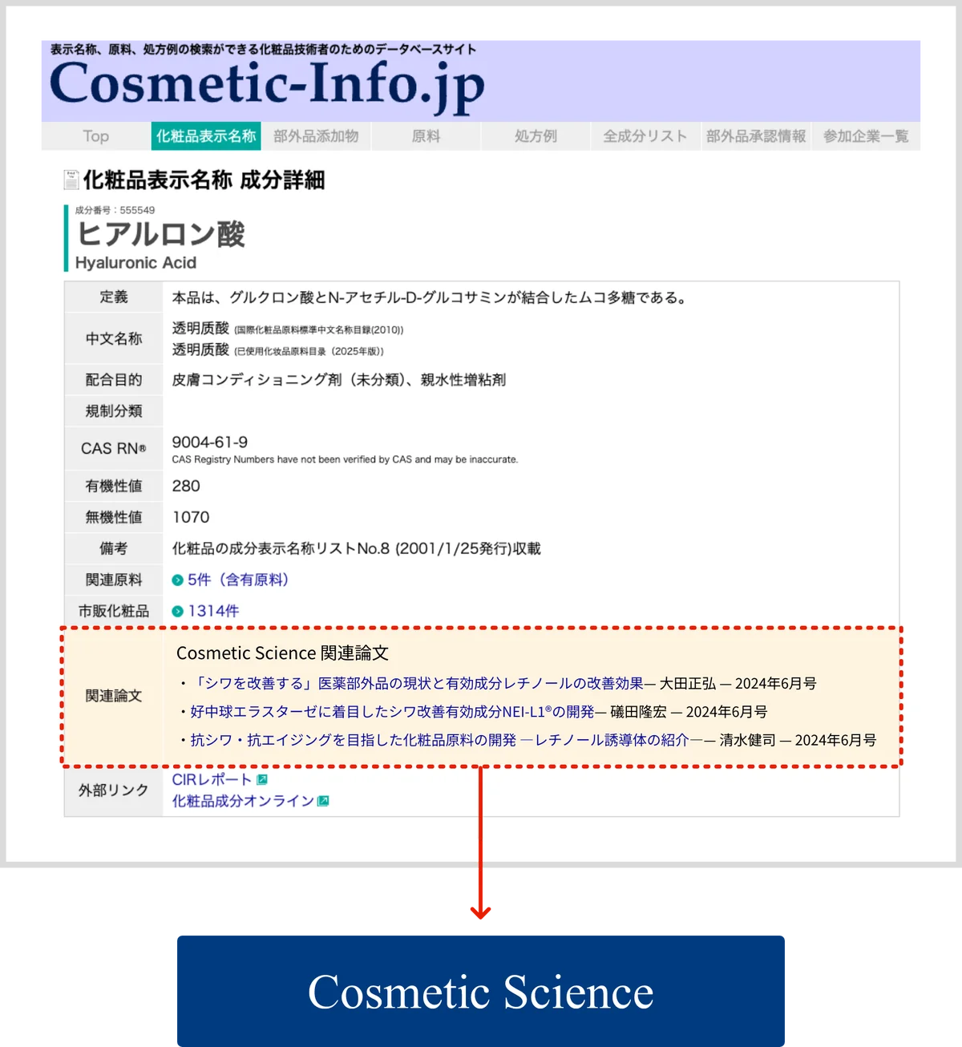Click the 備考 note about リストNo.8

(357, 548)
